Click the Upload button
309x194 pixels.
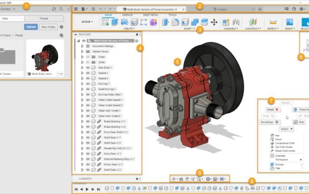(x=31, y=27)
